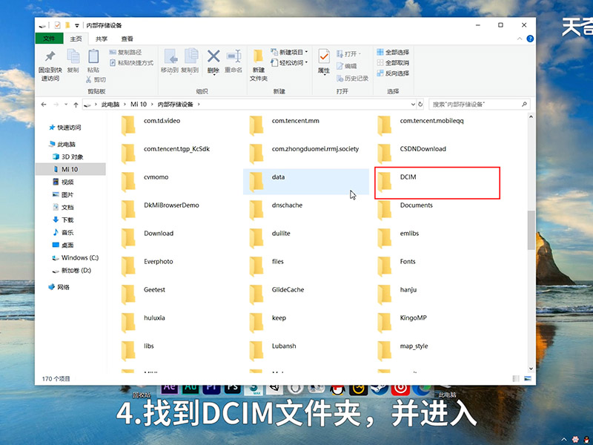Click Select all in ribbon
The width and height of the screenshot is (593, 445).
(x=393, y=52)
